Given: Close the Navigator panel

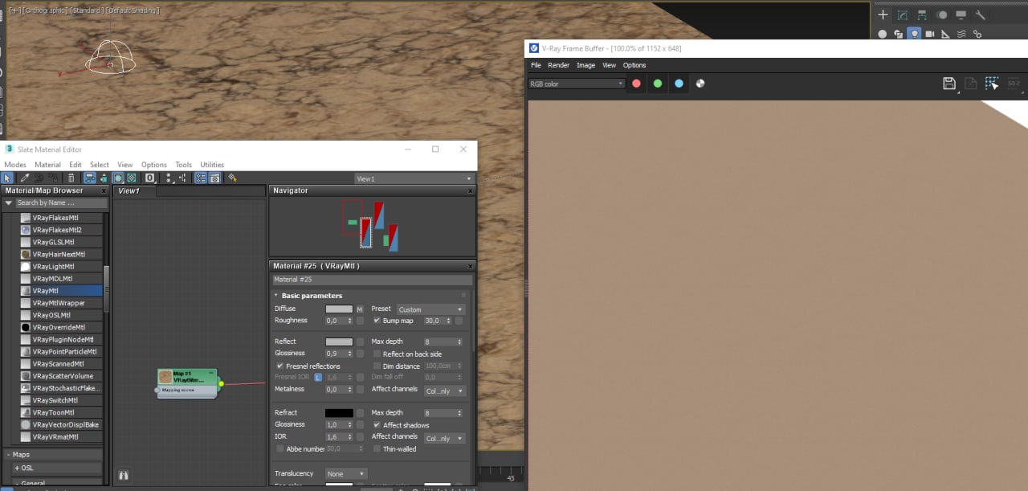Looking at the screenshot, I should tap(470, 191).
